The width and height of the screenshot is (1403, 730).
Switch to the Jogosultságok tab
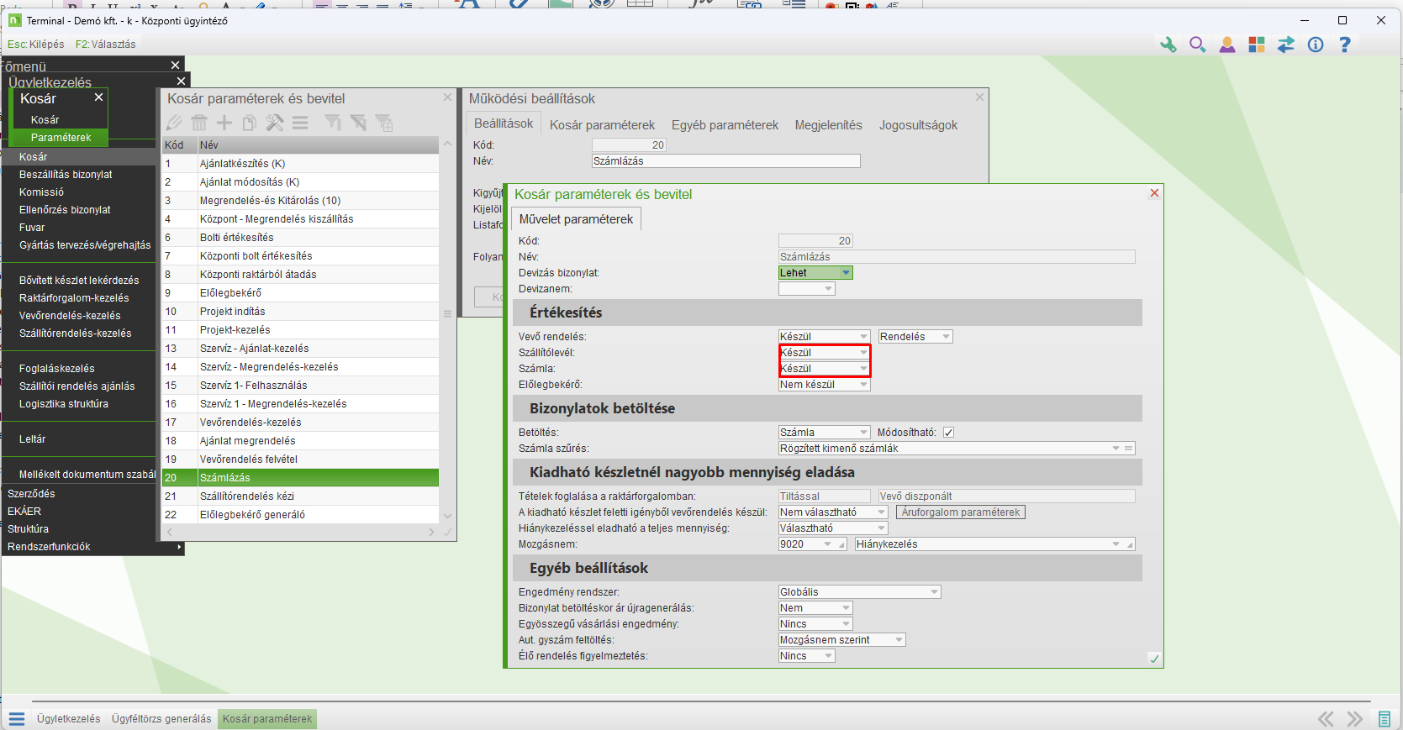(918, 125)
